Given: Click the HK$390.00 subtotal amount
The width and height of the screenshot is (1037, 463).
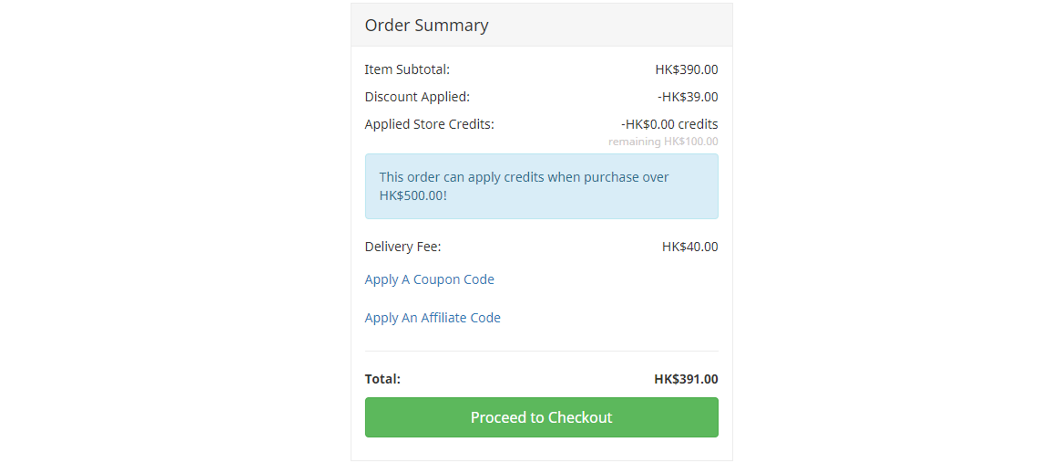Looking at the screenshot, I should pyautogui.click(x=686, y=70).
